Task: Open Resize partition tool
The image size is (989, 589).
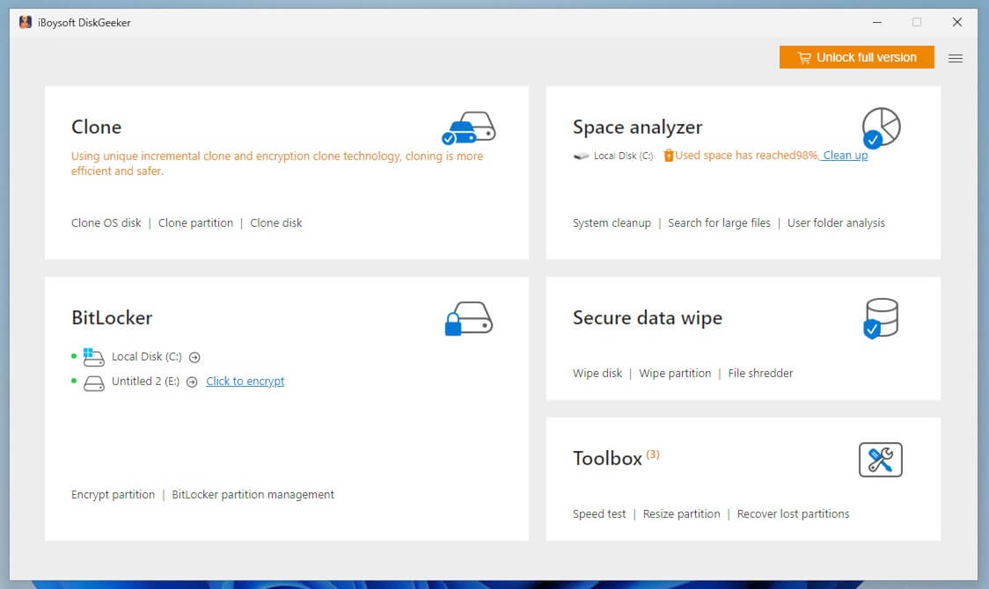Action: 681,514
